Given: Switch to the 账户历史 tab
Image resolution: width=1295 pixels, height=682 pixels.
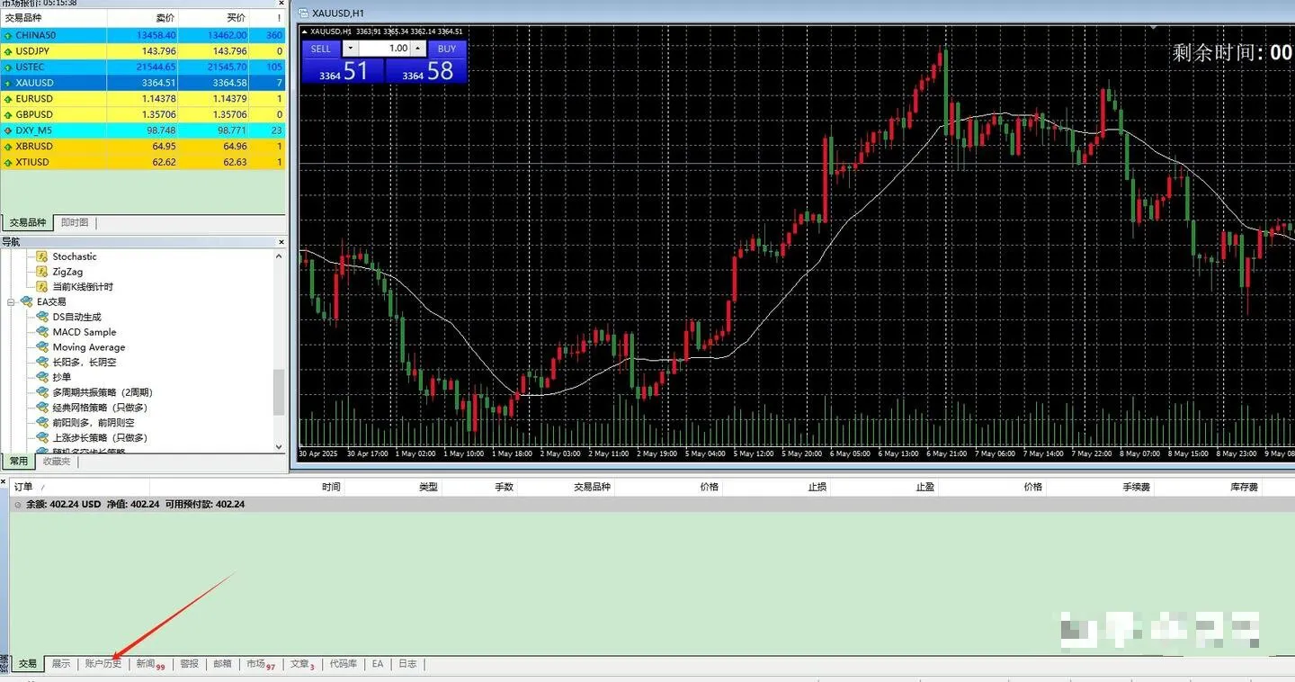Looking at the screenshot, I should pos(103,663).
